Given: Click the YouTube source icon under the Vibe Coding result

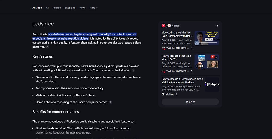Looking at the screenshot, I should pyautogui.click(x=163, y=48).
